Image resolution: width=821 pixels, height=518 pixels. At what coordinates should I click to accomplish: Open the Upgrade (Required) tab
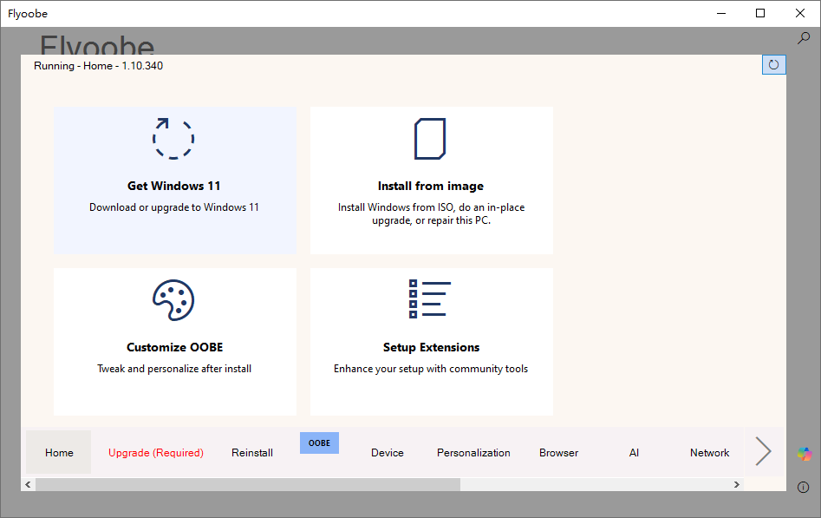156,452
